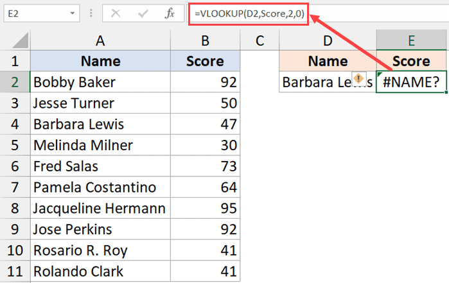
Task: Select row 11 header
Action: tap(14, 271)
